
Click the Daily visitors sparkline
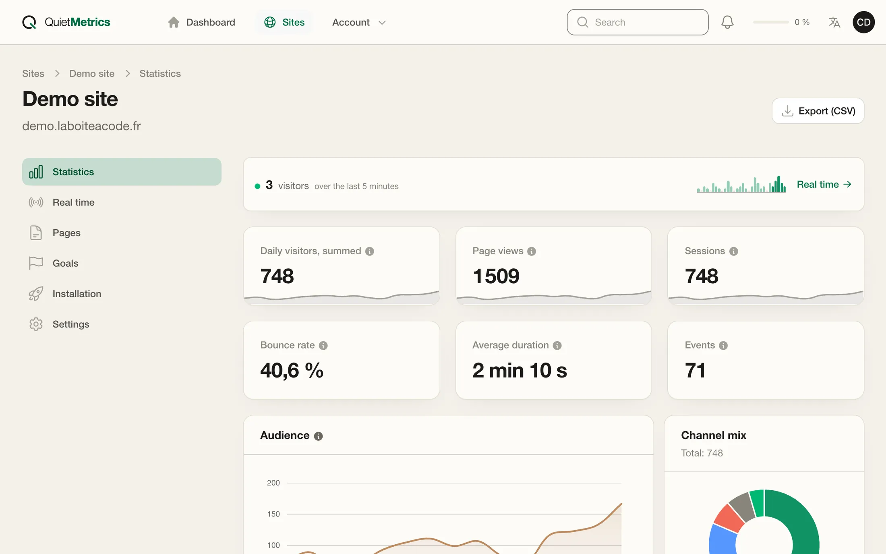[342, 297]
